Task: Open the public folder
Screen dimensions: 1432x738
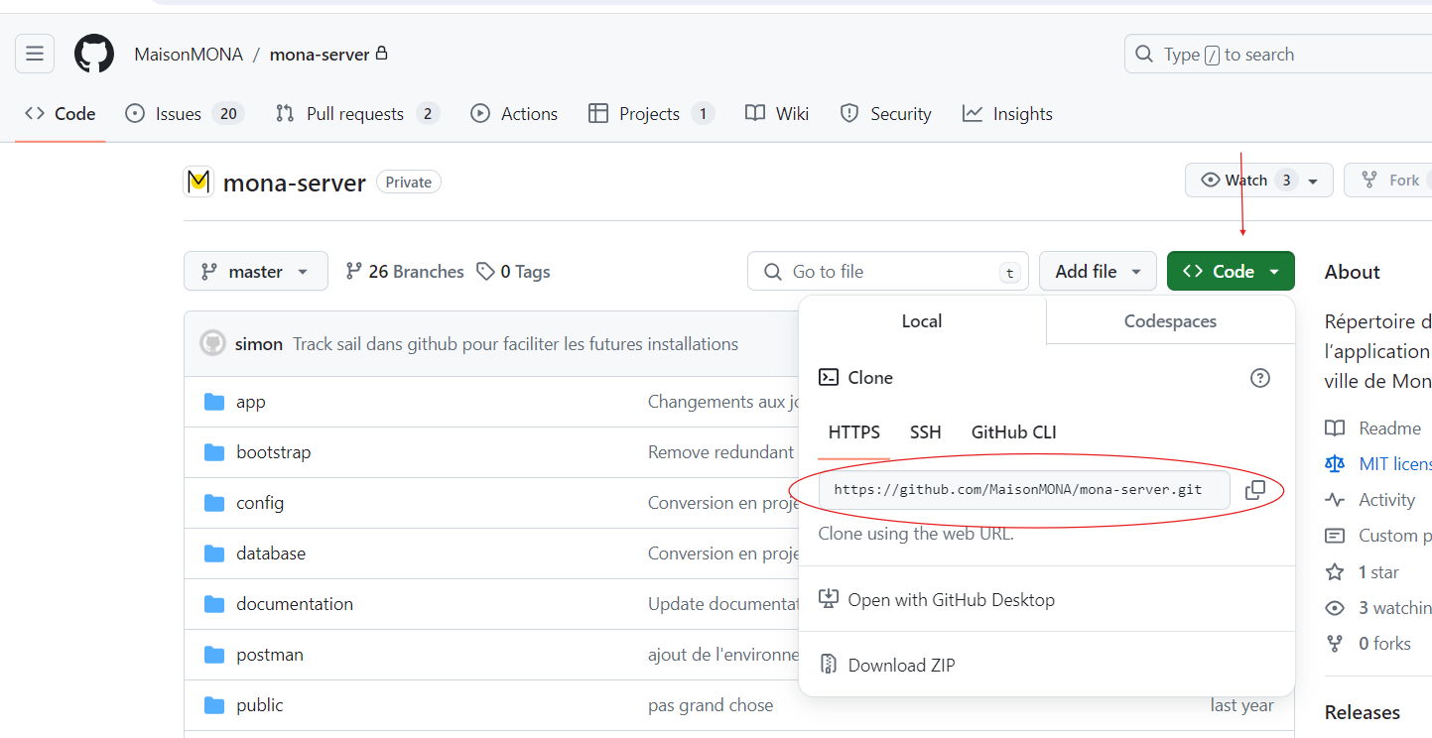Action: (x=260, y=705)
